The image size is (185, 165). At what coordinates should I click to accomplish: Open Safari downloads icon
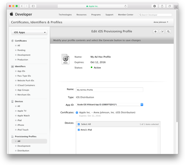point(154,6)
